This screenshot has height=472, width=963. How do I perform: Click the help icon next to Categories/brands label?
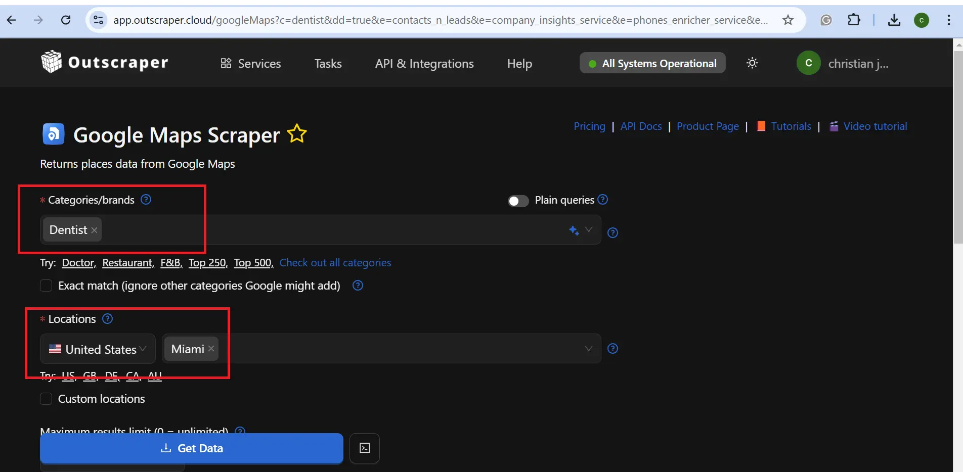coord(146,200)
